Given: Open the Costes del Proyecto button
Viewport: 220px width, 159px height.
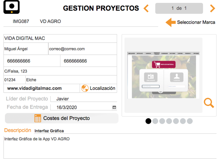Looking at the screenshot, I should [x=61, y=118].
